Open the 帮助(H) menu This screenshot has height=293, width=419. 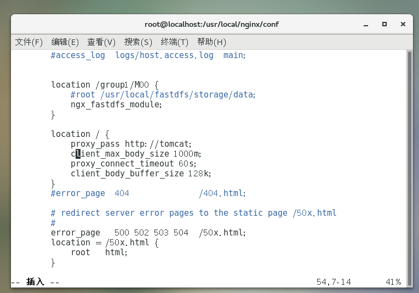click(211, 42)
